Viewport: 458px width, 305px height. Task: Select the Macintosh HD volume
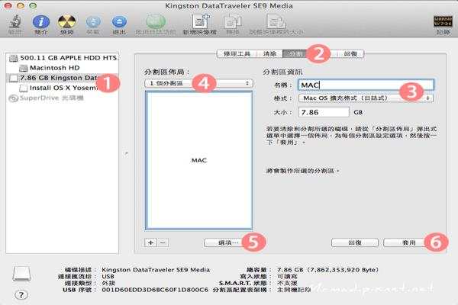pyautogui.click(x=50, y=68)
